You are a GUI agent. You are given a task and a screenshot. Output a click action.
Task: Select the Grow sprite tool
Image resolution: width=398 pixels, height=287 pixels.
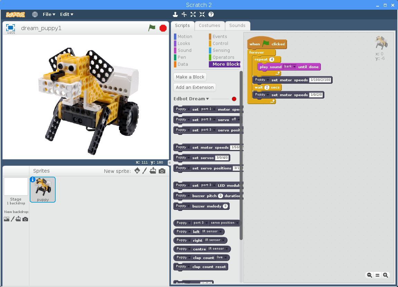pos(193,15)
